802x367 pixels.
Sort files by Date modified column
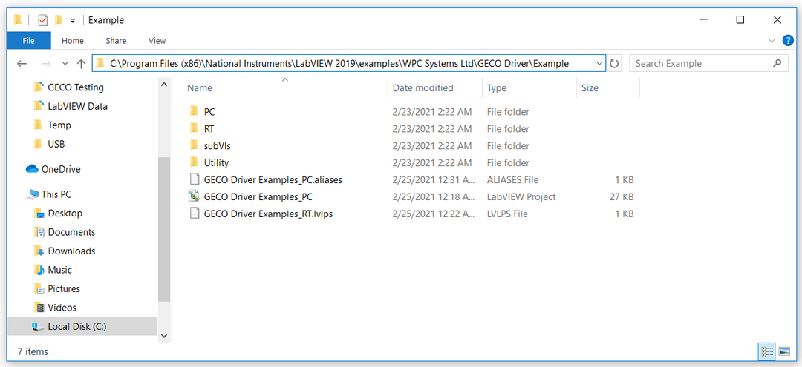[423, 88]
